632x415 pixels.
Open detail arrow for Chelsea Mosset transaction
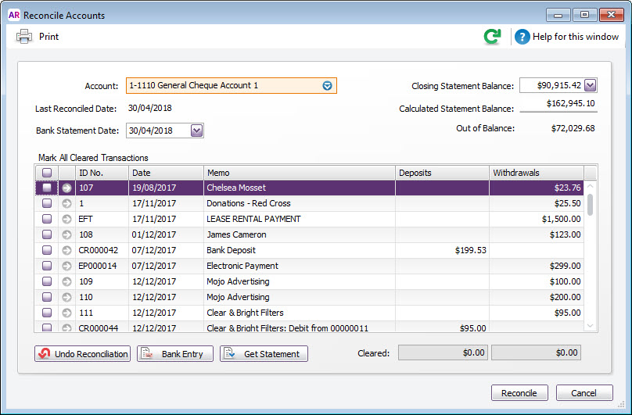pyautogui.click(x=66, y=188)
